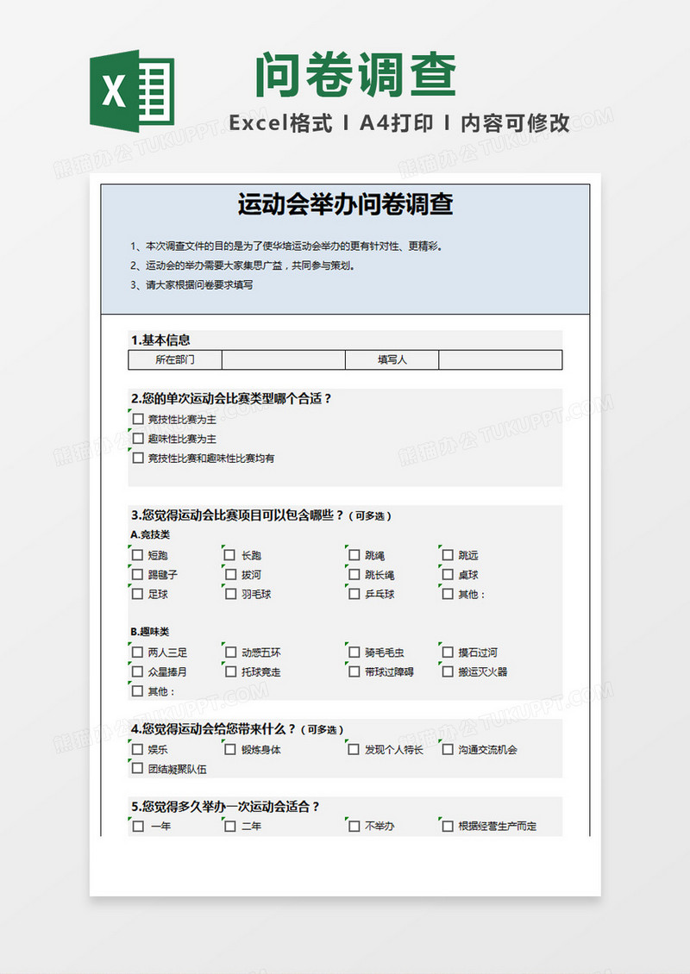Choose the 一年 frequency checkbox
Viewport: 690px width, 974px height.
pos(138,827)
